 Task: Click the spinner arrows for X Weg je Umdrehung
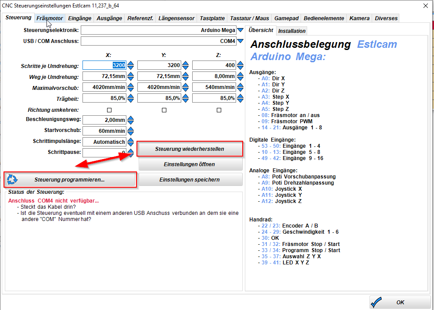pyautogui.click(x=131, y=76)
